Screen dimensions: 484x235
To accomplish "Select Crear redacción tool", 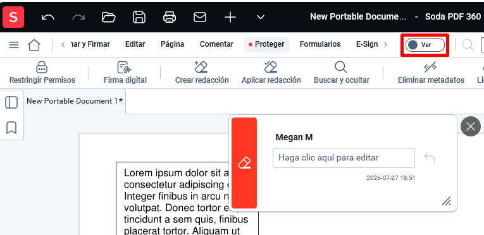I will pyautogui.click(x=202, y=73).
